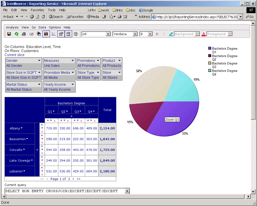Click the foreground text color icon
257x206 pixels.
click(x=203, y=34)
